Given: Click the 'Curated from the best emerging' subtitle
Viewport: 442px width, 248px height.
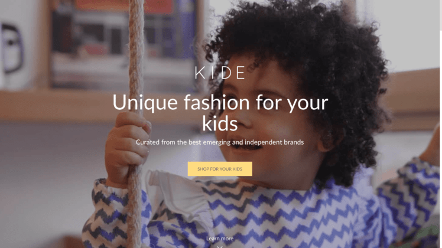Looking at the screenshot, I should point(220,142).
